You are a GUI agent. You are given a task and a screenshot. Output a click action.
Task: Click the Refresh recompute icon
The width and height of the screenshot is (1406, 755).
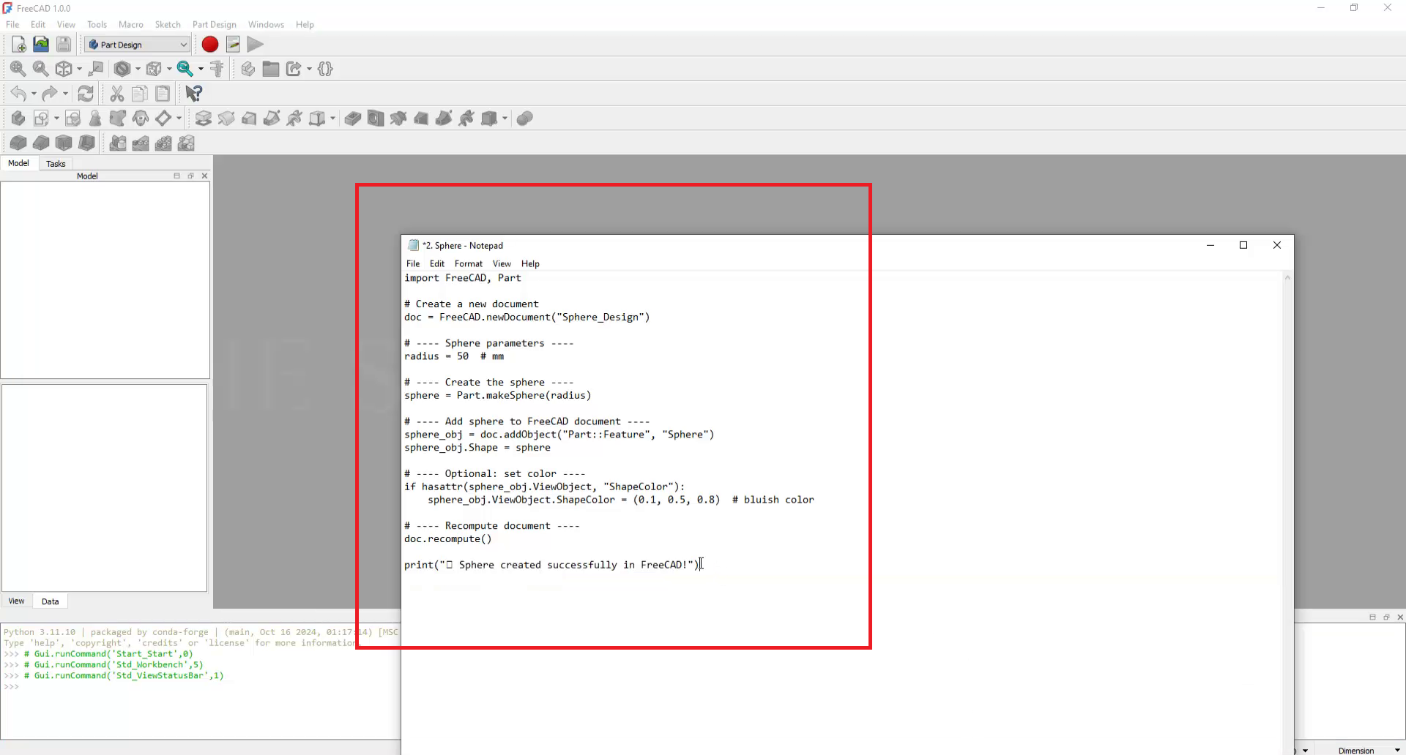(86, 94)
